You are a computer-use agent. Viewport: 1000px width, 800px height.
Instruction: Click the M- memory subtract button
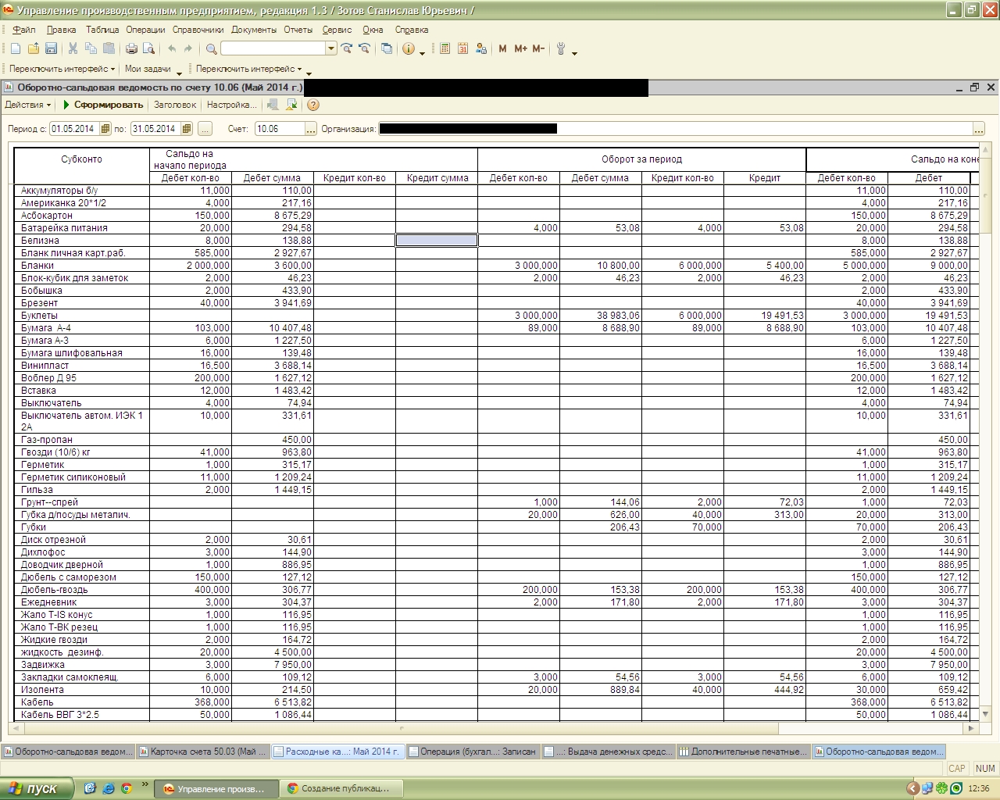click(538, 48)
